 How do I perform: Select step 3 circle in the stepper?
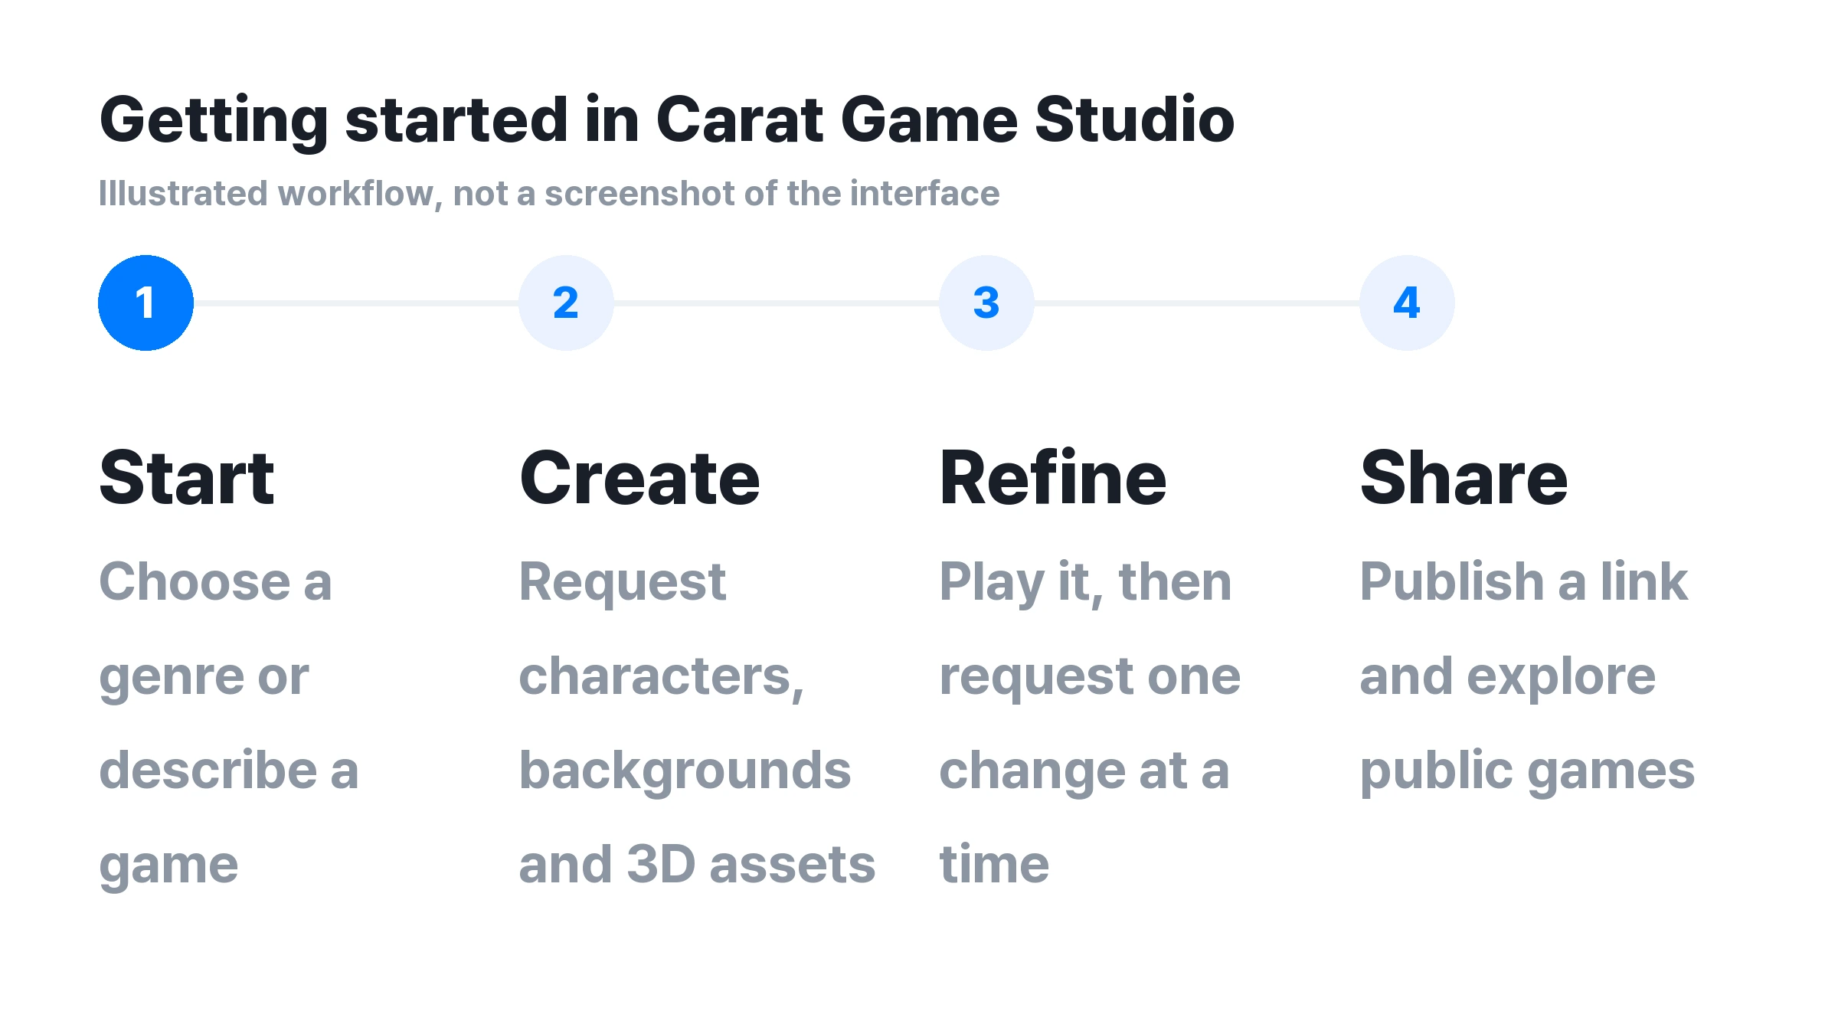[x=986, y=303]
